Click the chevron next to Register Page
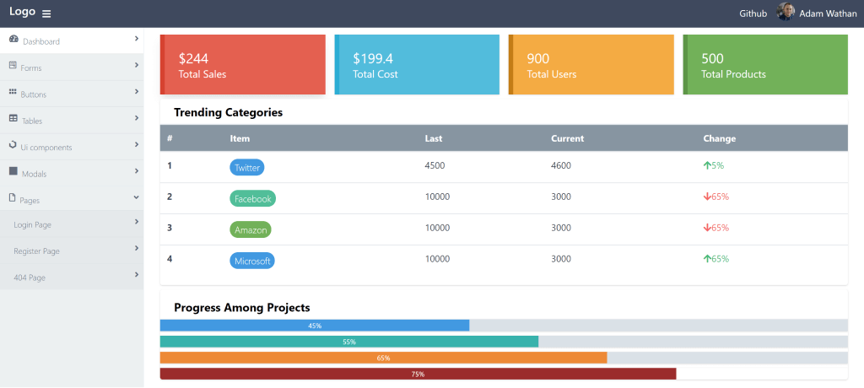 [x=136, y=248]
